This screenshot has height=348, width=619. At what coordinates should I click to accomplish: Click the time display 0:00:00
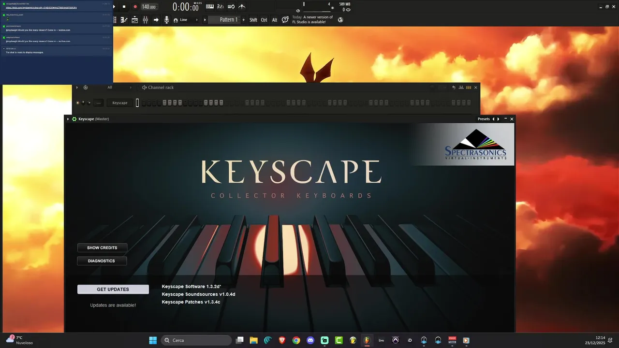186,7
